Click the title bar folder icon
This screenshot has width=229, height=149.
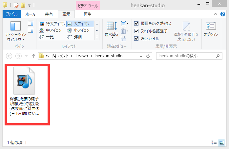tap(5, 5)
